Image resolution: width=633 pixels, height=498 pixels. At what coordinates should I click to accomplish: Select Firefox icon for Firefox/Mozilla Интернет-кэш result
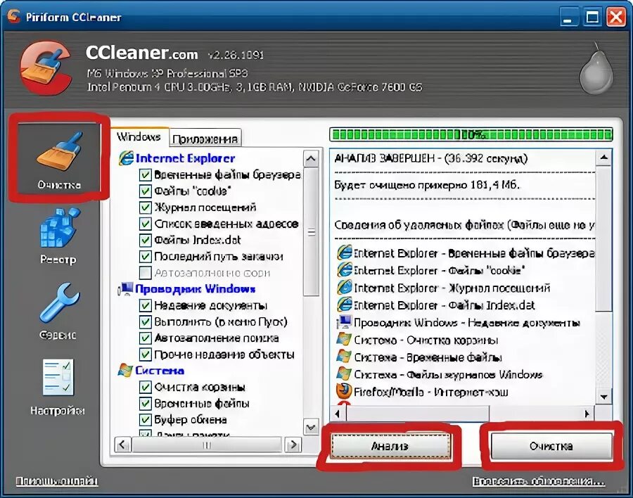[344, 391]
